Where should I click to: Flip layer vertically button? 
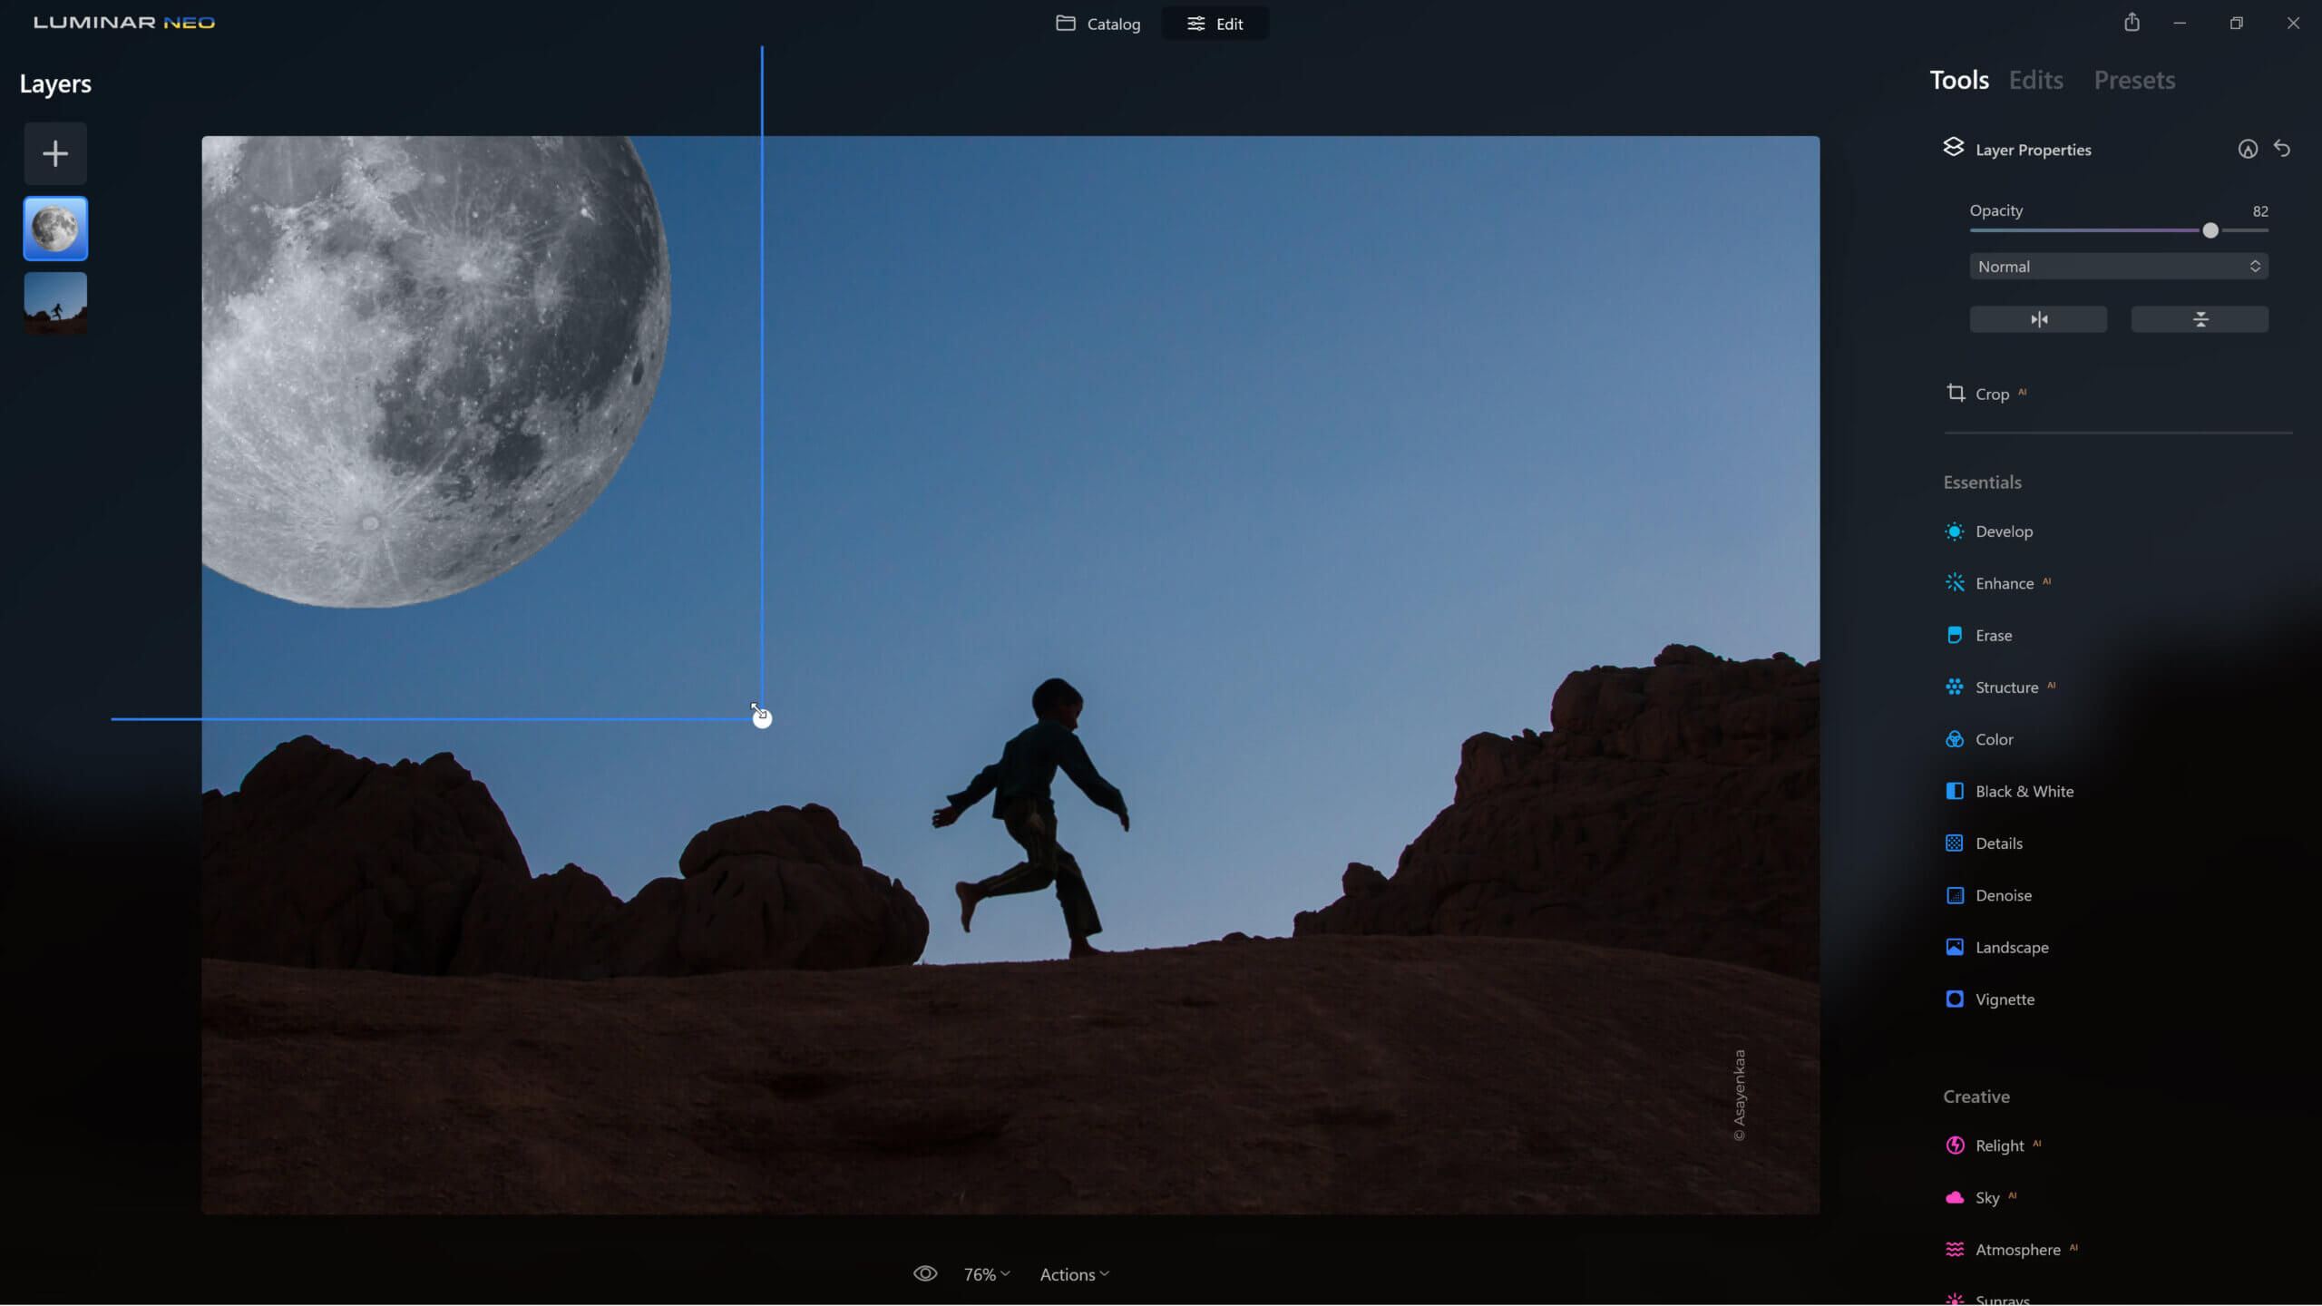pyautogui.click(x=2200, y=319)
